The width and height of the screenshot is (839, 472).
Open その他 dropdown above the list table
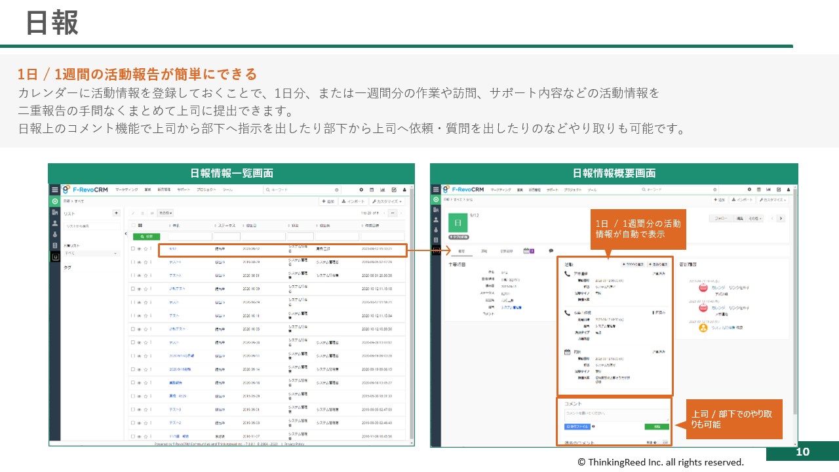point(165,213)
